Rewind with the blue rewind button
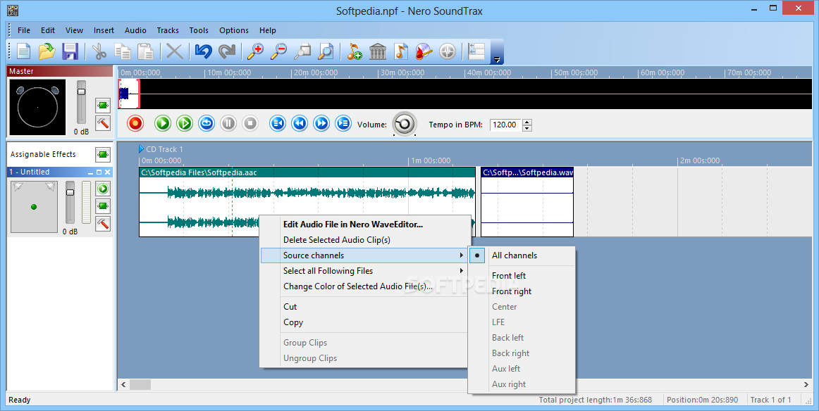The height and width of the screenshot is (411, 819). pos(300,124)
